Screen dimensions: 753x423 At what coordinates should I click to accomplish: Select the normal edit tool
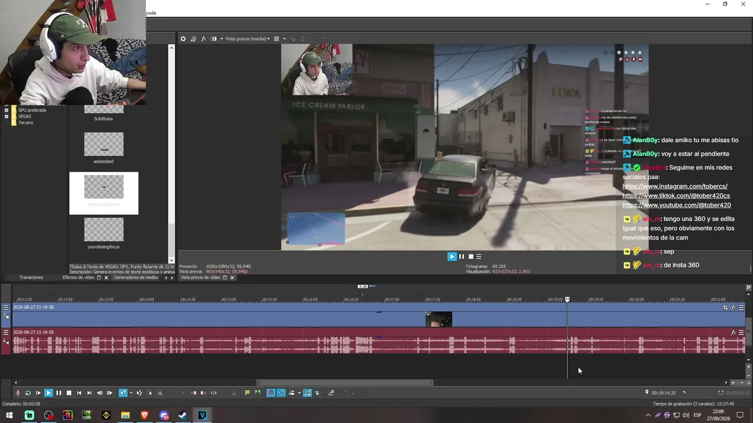(123, 393)
